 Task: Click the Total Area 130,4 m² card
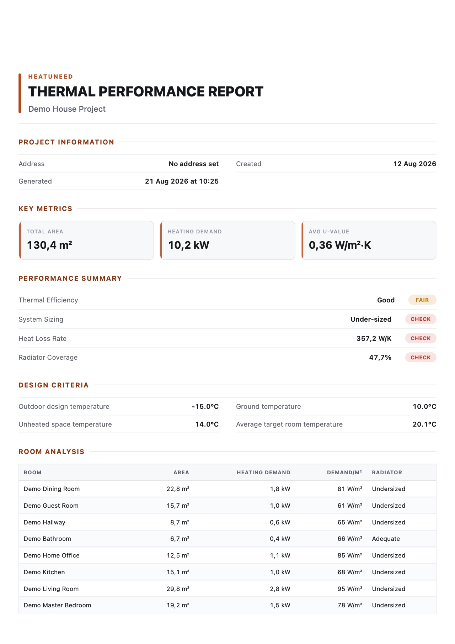(86, 240)
